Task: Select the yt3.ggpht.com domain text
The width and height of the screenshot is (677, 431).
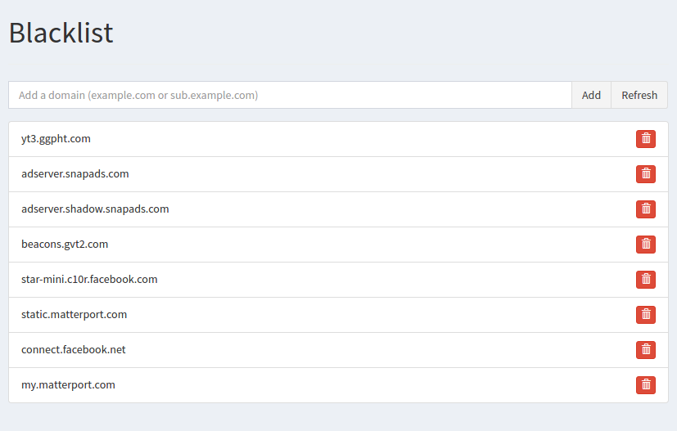Action: (x=56, y=139)
